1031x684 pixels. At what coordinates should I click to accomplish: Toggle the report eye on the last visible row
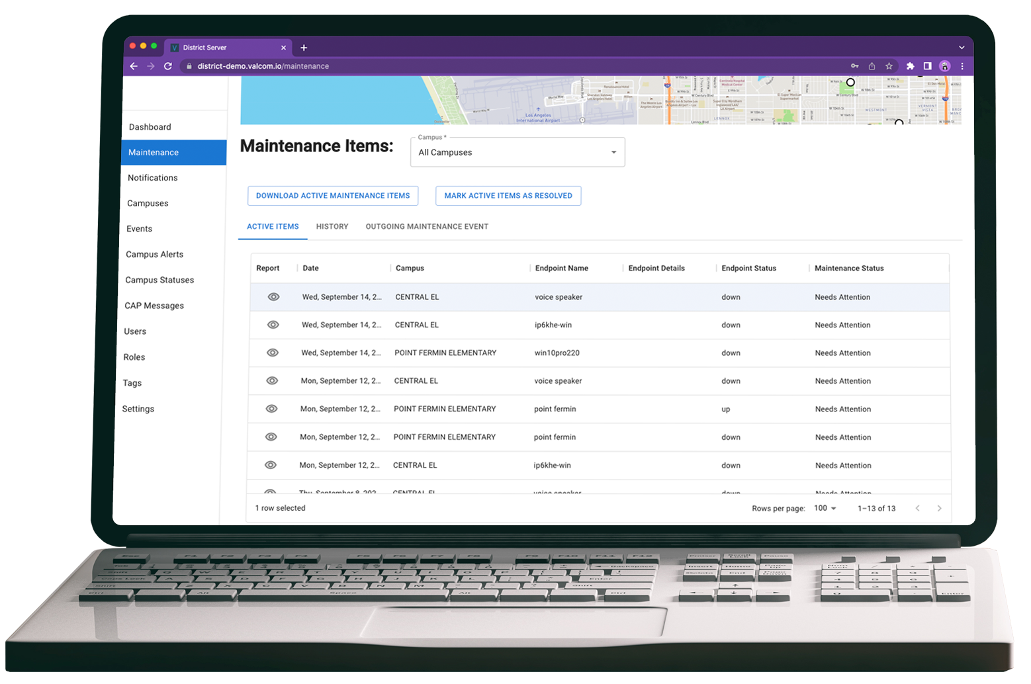[x=271, y=492]
